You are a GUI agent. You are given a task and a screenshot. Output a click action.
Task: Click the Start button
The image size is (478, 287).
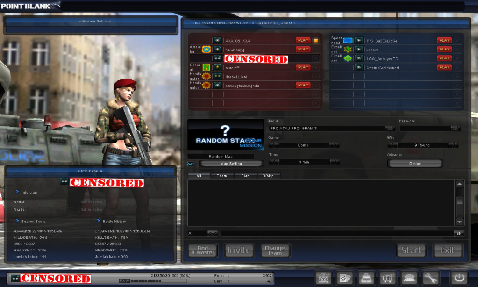pos(411,250)
